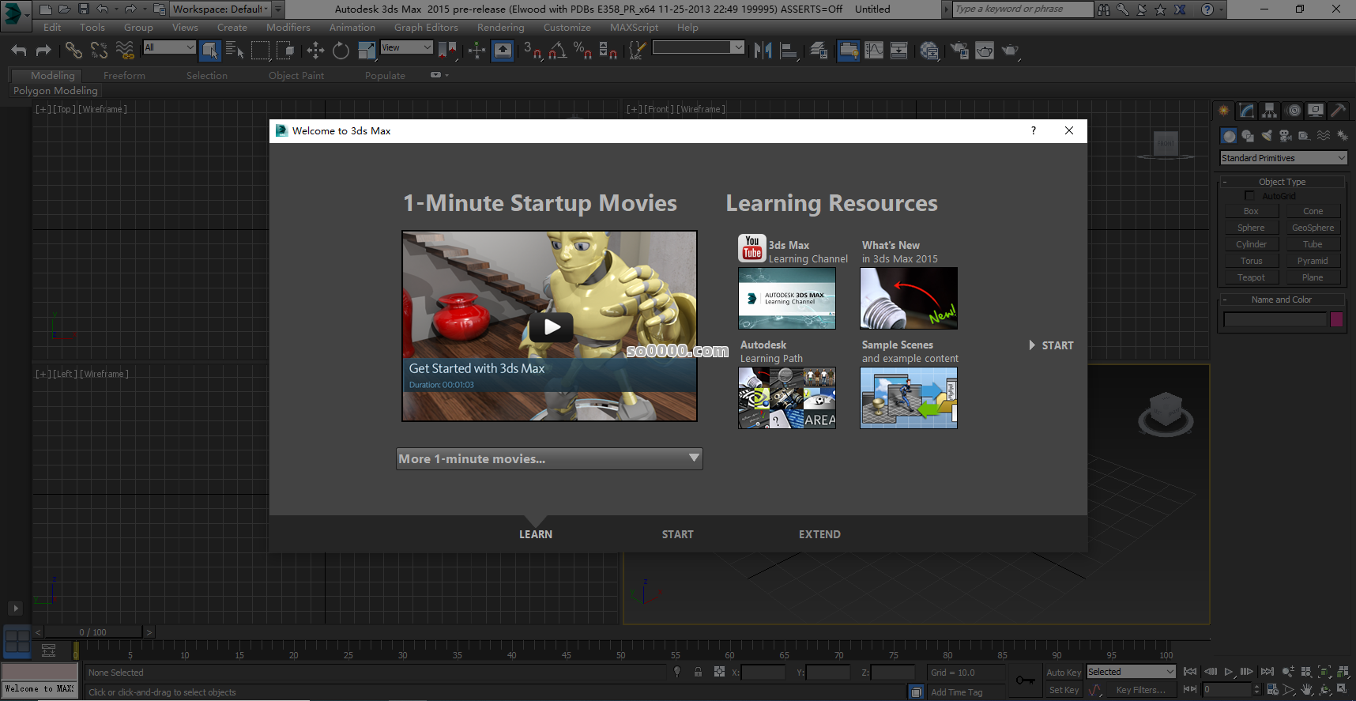Open the Standard Primitives dropdown
1356x701 pixels.
(x=1283, y=158)
